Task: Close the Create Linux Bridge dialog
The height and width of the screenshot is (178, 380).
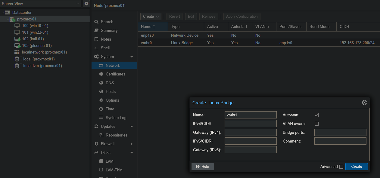Action: pyautogui.click(x=364, y=103)
